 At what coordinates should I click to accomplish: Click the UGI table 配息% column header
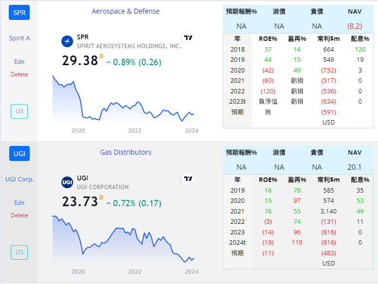pyautogui.click(x=360, y=180)
